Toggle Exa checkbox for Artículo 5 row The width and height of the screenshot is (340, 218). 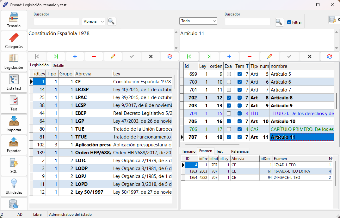tap(228, 74)
